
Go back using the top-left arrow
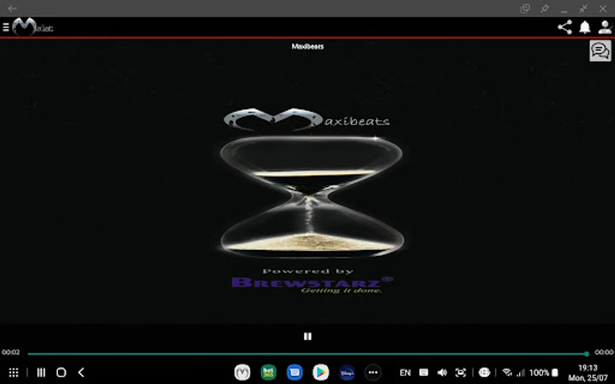[x=12, y=8]
